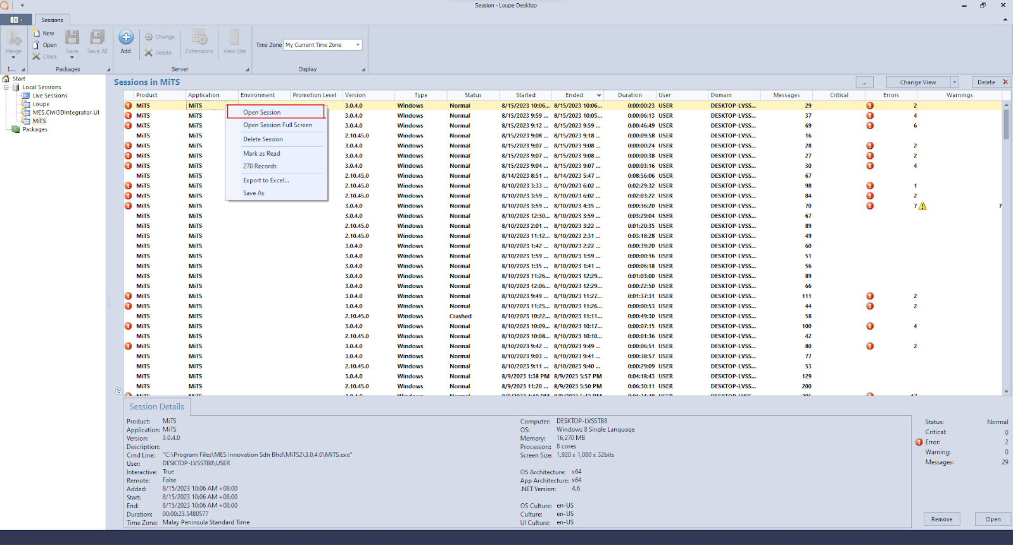1013x545 pixels.
Task: Collapse the ribbon with the top-right arrow
Action: click(1005, 20)
